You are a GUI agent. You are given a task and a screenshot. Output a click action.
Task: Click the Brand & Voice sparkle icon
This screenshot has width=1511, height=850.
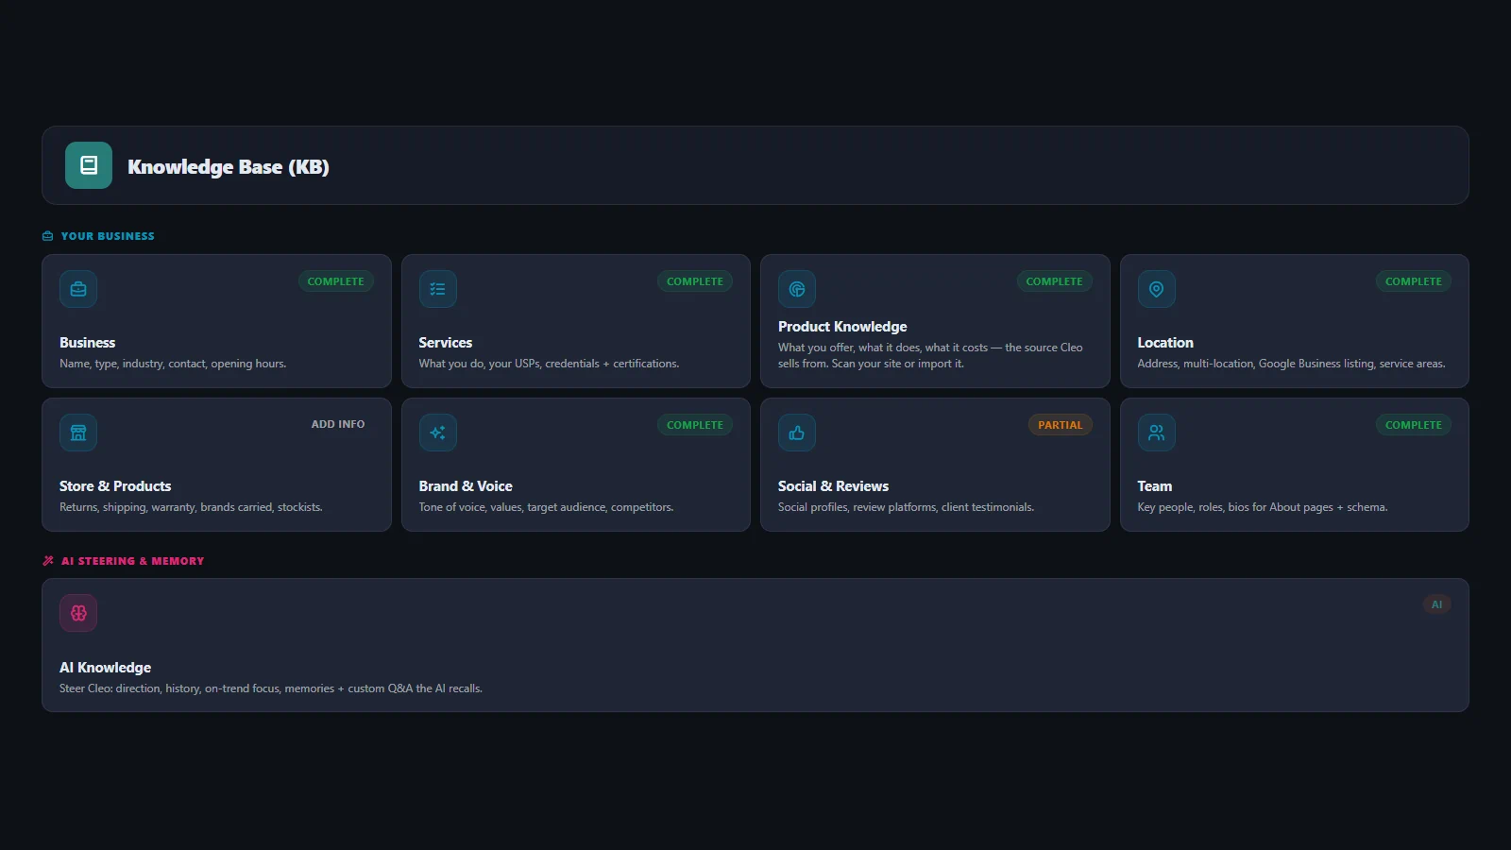(x=438, y=433)
